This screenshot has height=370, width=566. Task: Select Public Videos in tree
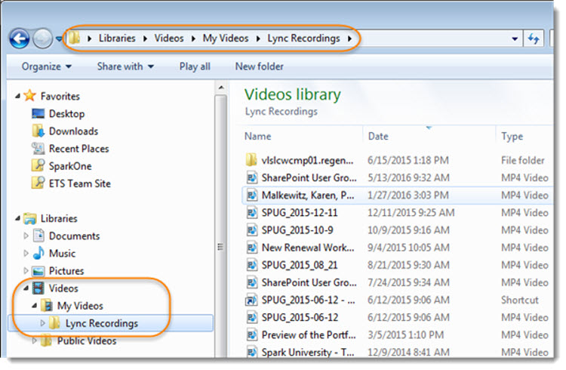click(x=87, y=341)
